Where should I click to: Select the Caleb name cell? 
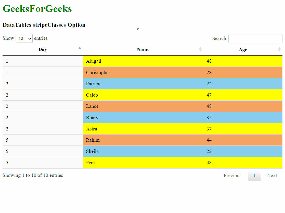[x=92, y=95]
